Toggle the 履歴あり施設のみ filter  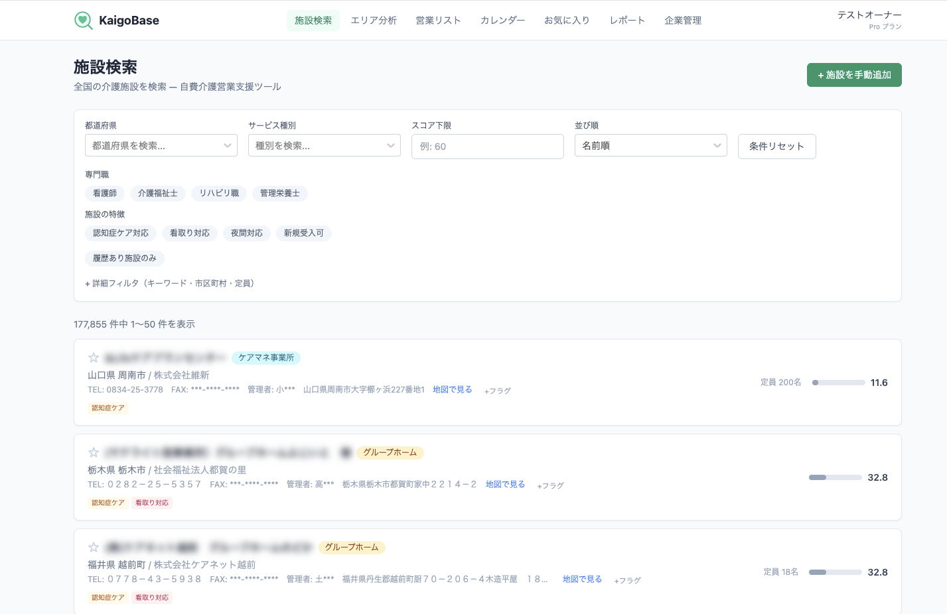124,259
